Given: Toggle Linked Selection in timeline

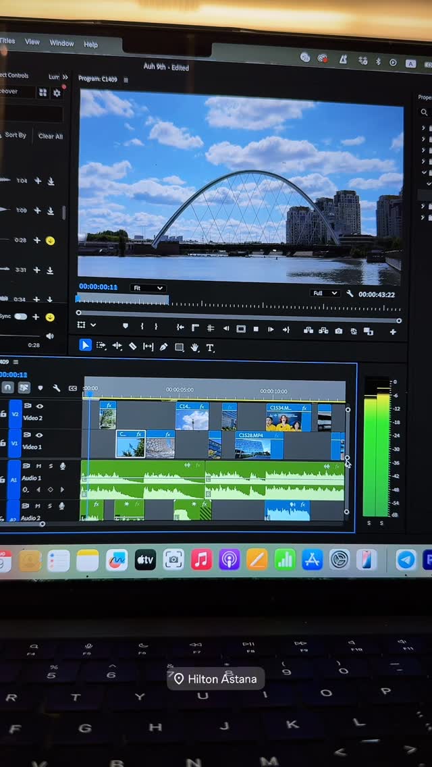Looking at the screenshot, I should point(24,388).
